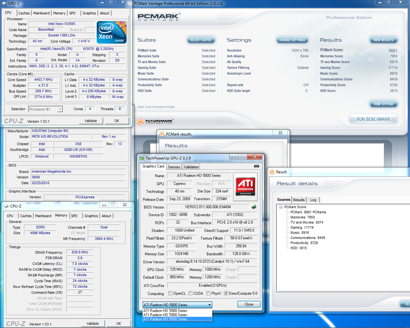Image resolution: width=410 pixels, height=328 pixels.
Task: Click the BIOS Version field in GPU-Z
Action: 208,207
